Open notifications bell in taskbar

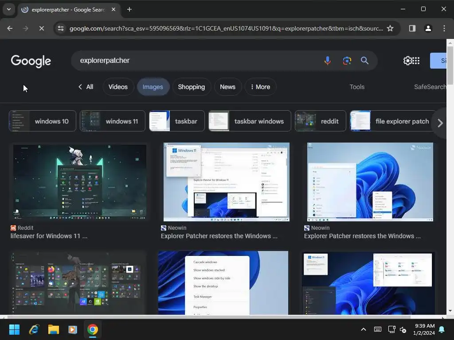click(x=442, y=329)
